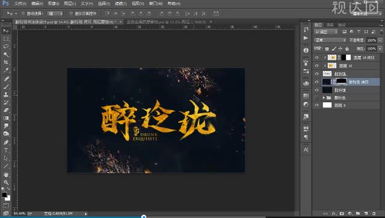Open the layer filter type dropdown
Viewport: 385px width, 218px height.
pos(326,32)
